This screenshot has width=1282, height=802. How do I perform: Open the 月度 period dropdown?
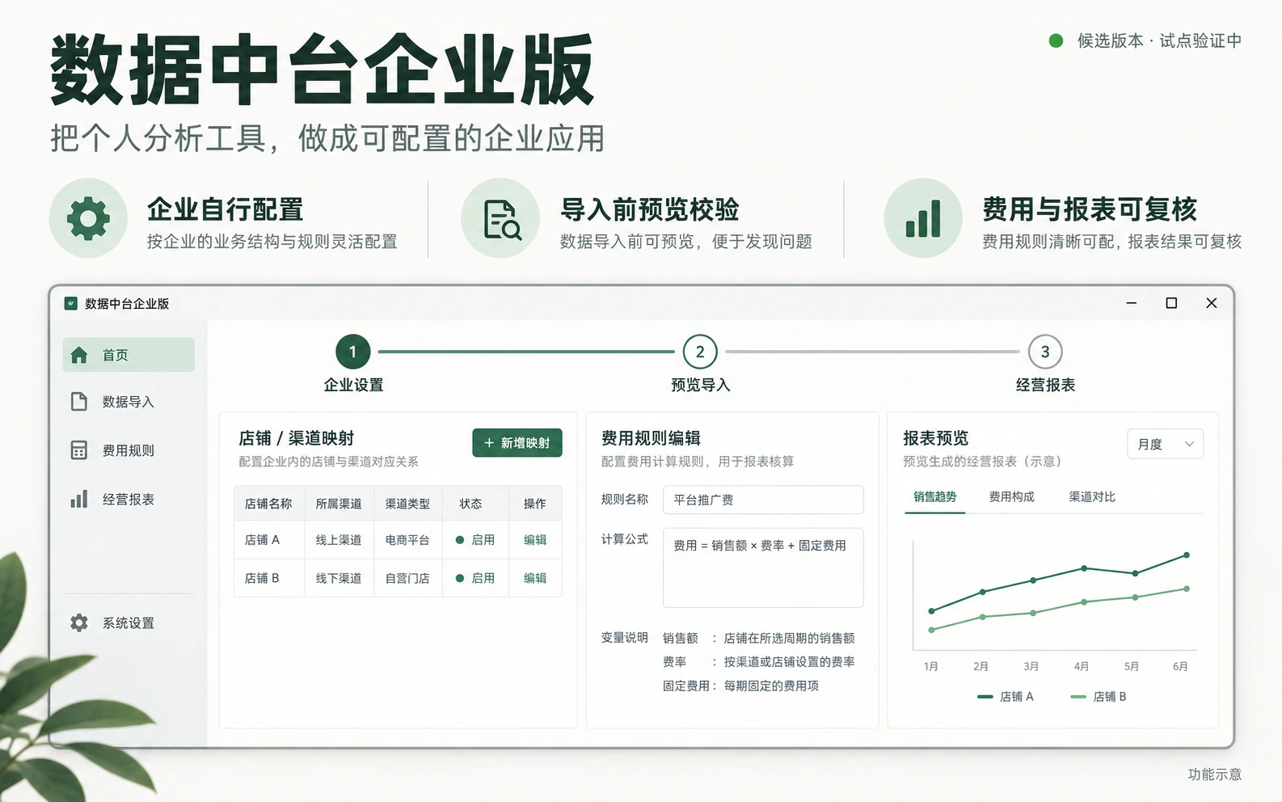click(x=1166, y=444)
